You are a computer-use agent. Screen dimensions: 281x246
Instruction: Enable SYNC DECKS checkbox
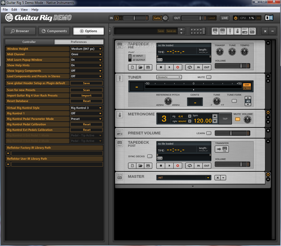click(x=150, y=156)
